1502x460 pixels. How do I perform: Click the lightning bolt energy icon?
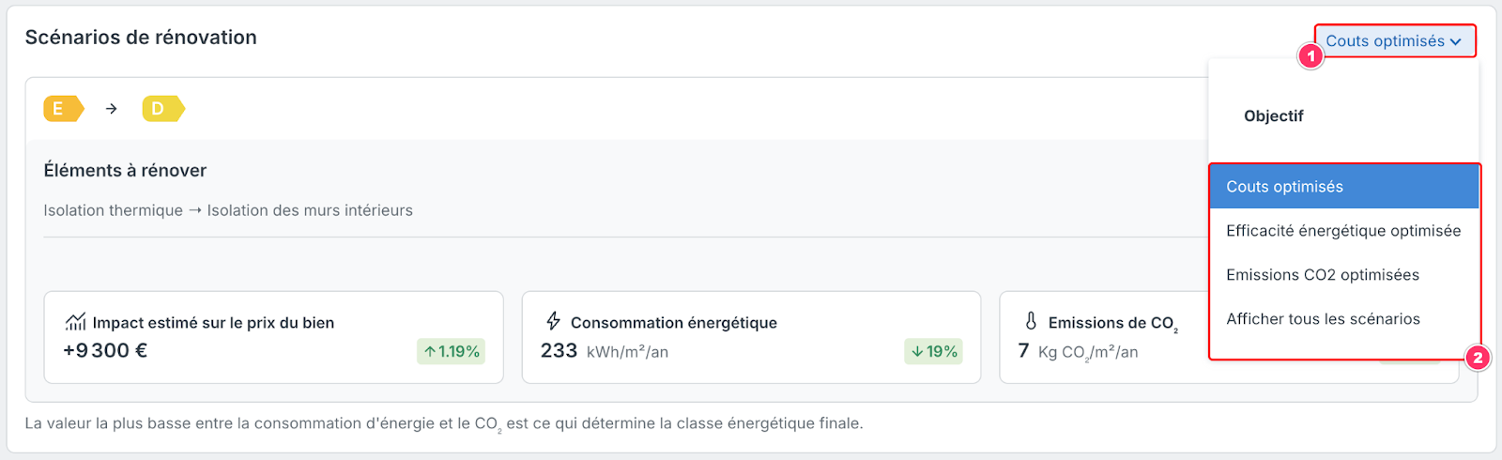tap(554, 321)
